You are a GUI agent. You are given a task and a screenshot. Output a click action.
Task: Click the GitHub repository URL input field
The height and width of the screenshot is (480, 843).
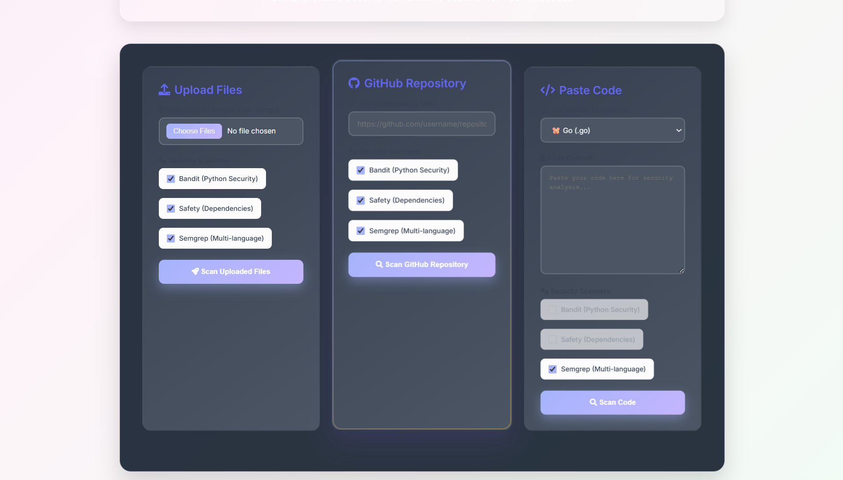coord(421,124)
